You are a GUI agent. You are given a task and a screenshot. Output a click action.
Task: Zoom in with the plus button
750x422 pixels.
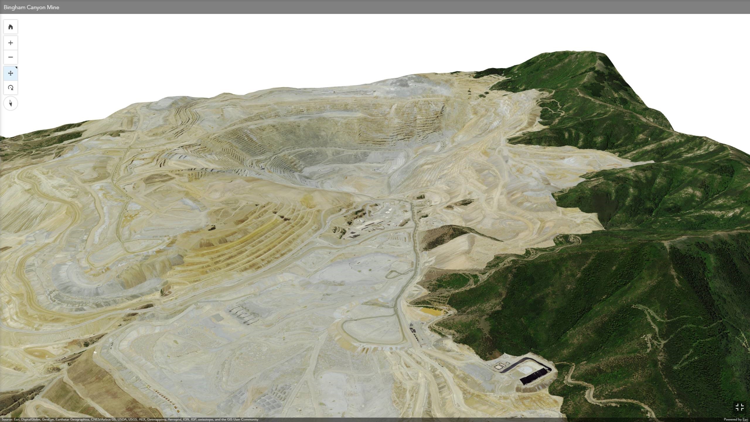pos(11,43)
